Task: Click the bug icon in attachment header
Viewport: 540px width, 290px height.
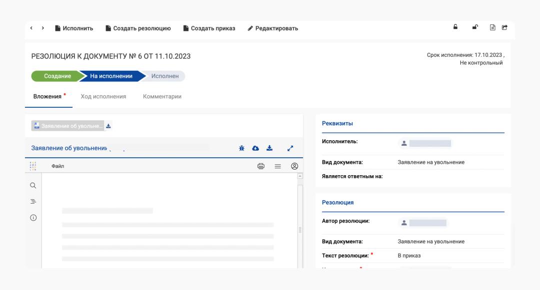Action: tap(241, 148)
